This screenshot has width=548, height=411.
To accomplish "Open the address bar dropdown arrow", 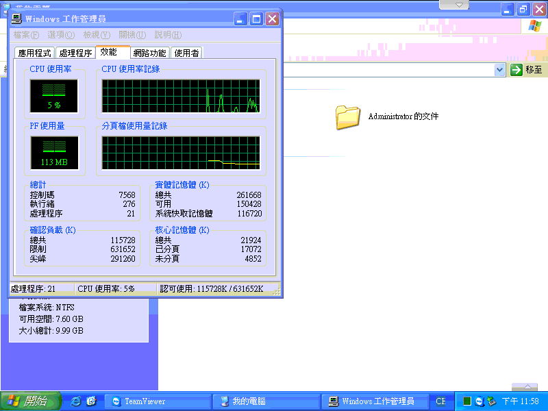I will tap(500, 70).
